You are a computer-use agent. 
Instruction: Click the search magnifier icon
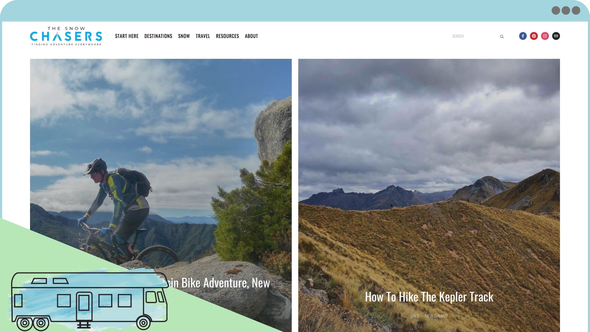(502, 37)
